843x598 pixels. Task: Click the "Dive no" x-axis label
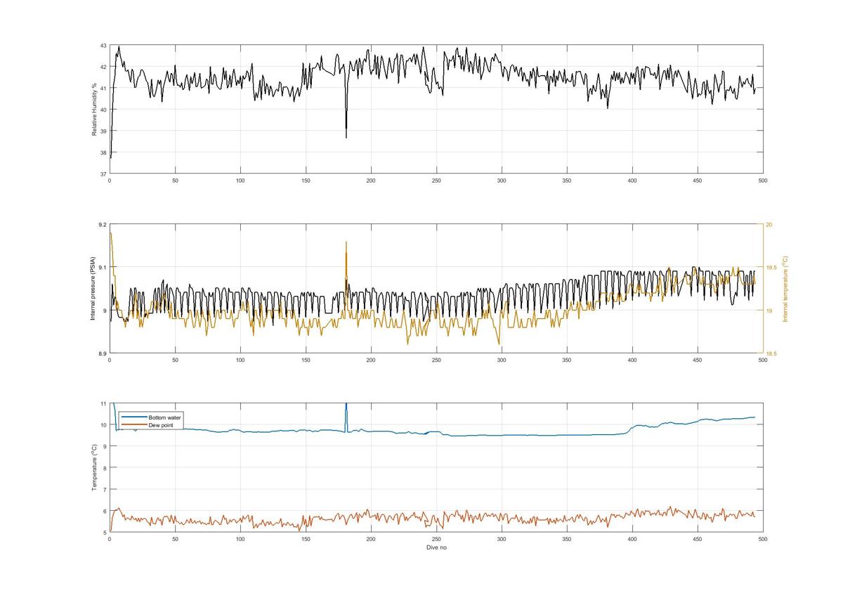pyautogui.click(x=436, y=547)
